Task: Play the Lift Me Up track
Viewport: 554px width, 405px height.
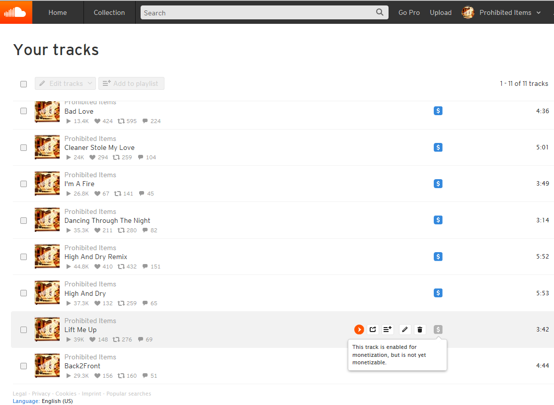Action: click(x=359, y=330)
